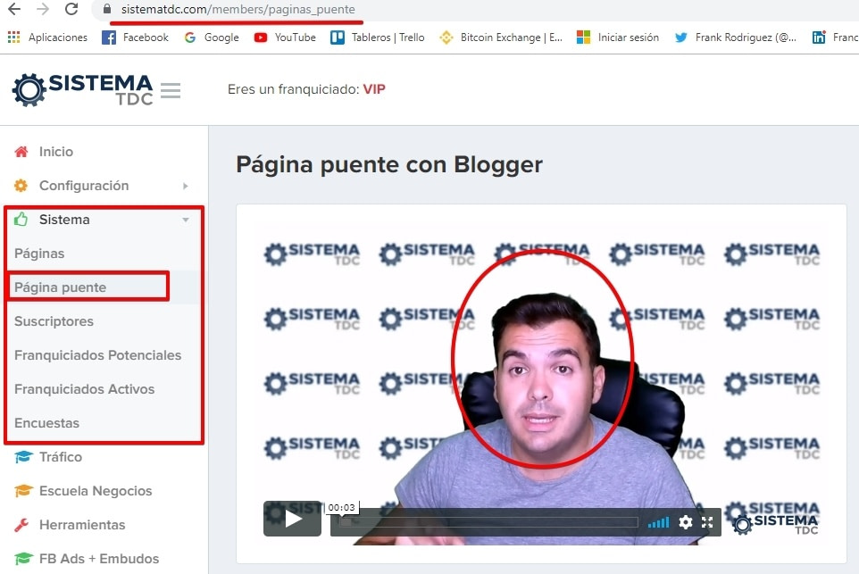Screen dimensions: 859x574
Task: Select the sistematdc.com URL in address bar
Action: (238, 9)
